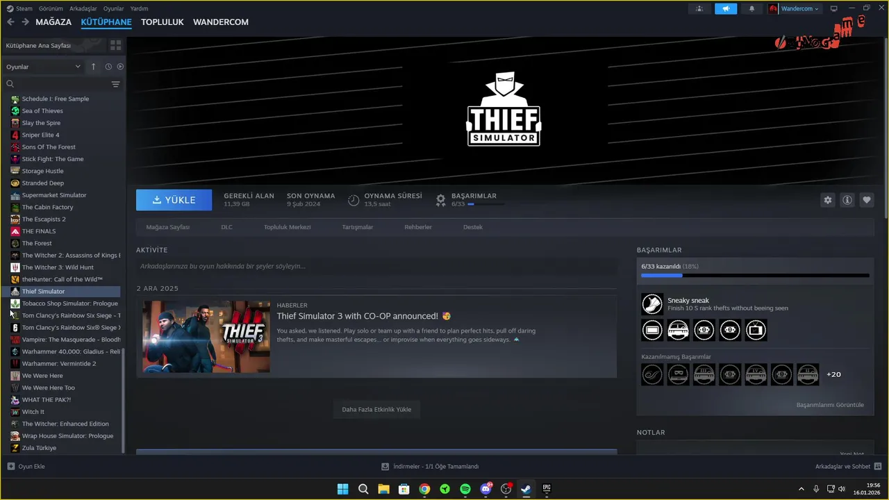This screenshot has height=500, width=889.
Task: Open Arkadaşlar ve Sohbet
Action: click(x=849, y=467)
